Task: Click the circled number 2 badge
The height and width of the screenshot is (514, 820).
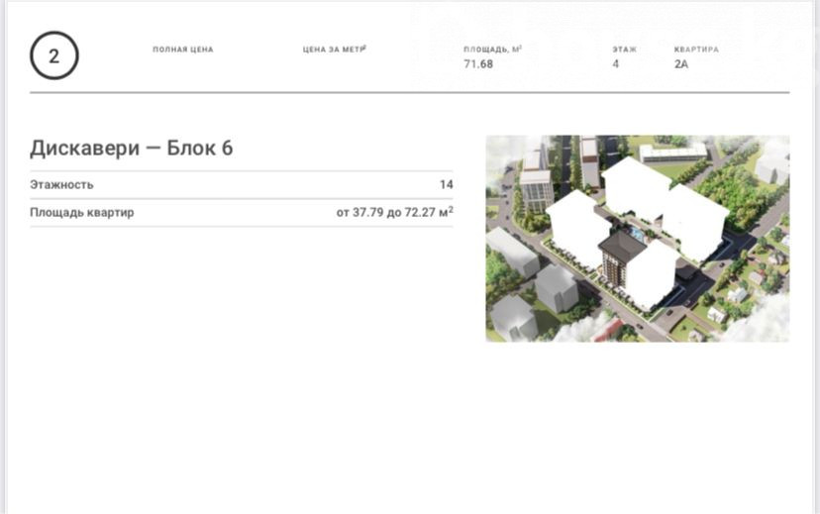Action: tap(53, 56)
